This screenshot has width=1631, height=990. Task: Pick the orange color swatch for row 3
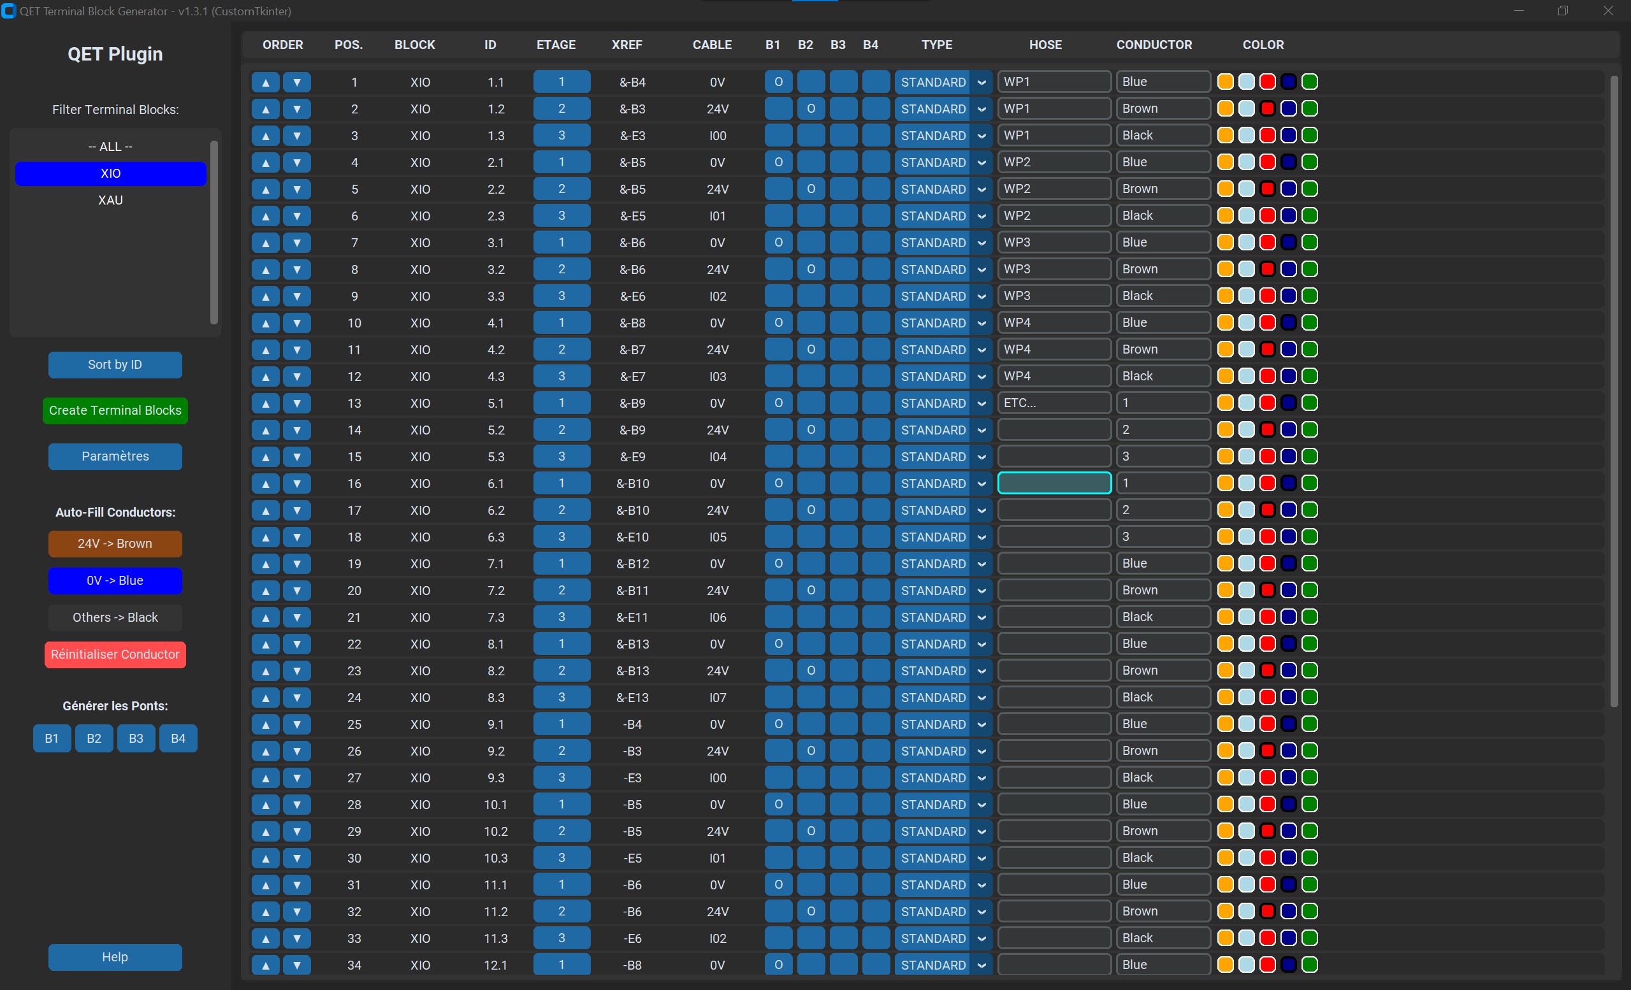tap(1225, 136)
